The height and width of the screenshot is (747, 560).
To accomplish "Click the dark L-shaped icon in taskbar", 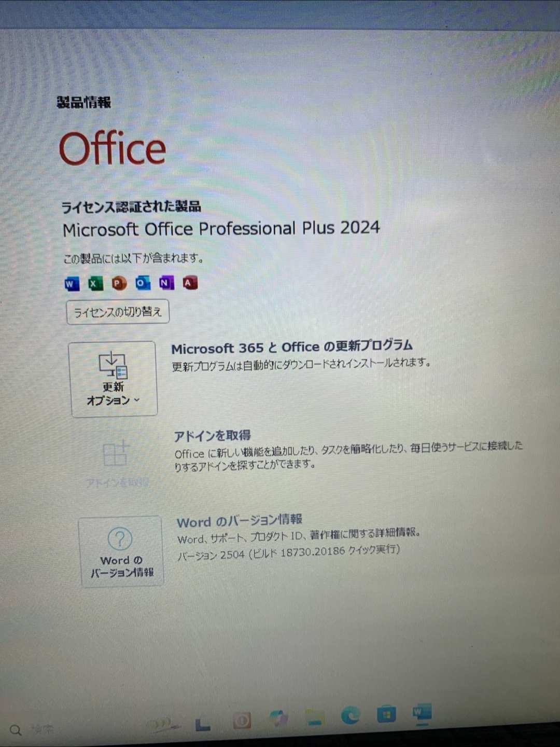I will click(x=203, y=724).
